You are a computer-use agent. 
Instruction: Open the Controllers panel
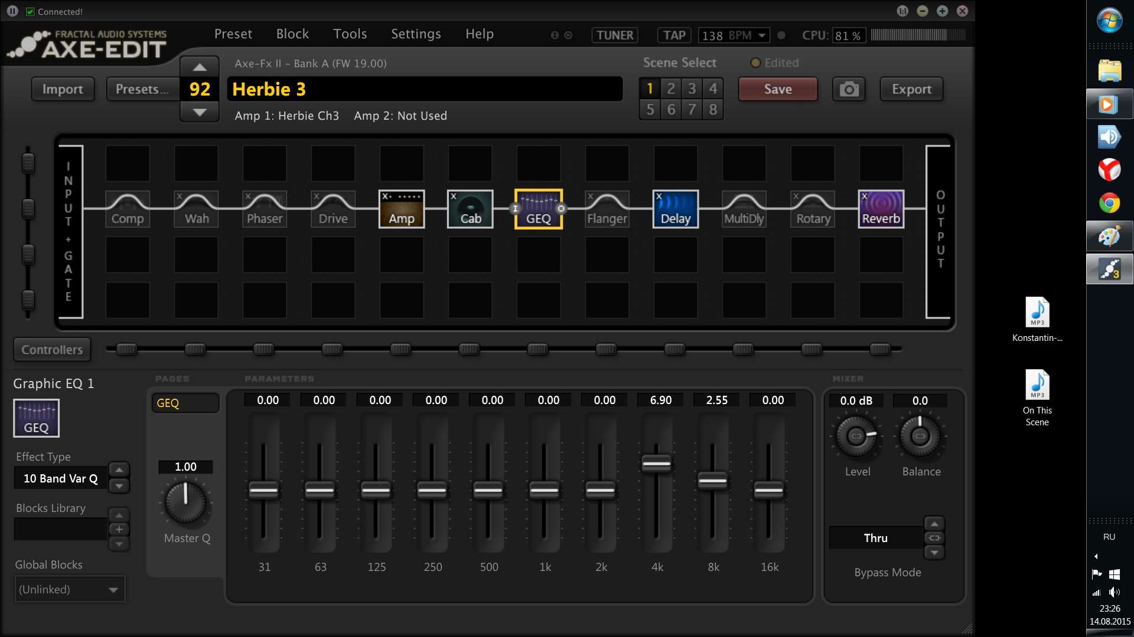pyautogui.click(x=52, y=350)
